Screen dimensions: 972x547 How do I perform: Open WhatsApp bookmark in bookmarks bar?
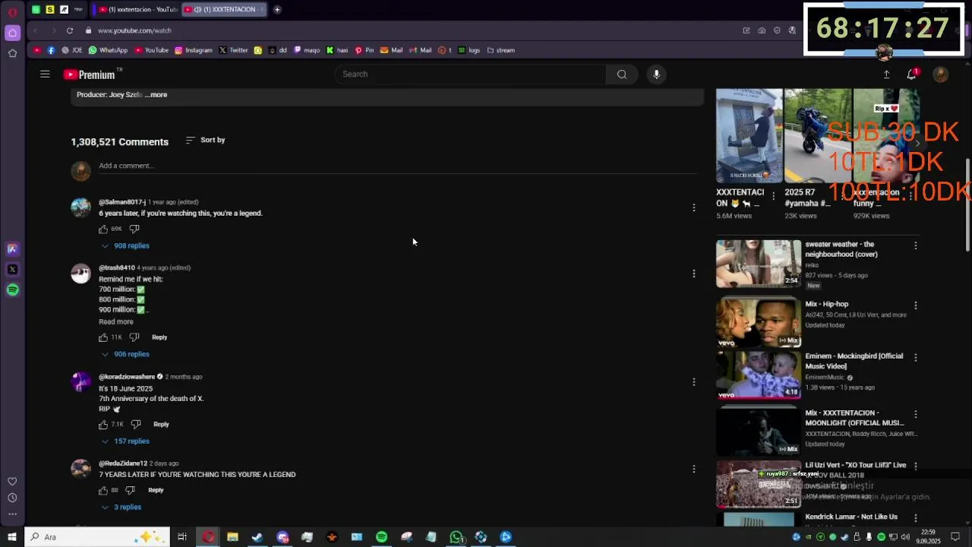108,50
